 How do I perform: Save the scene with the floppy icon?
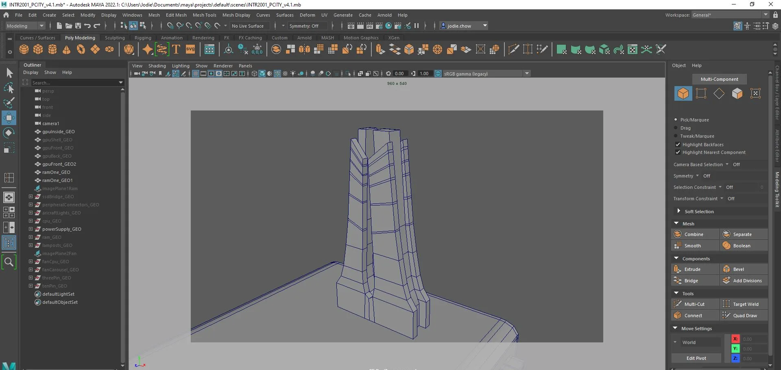[78, 26]
